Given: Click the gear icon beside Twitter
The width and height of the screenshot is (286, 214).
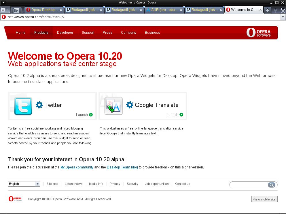Looking at the screenshot, I should [x=39, y=105].
